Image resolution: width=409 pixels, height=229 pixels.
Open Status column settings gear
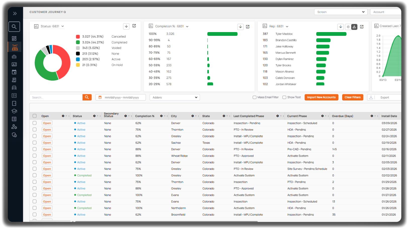[94, 116]
